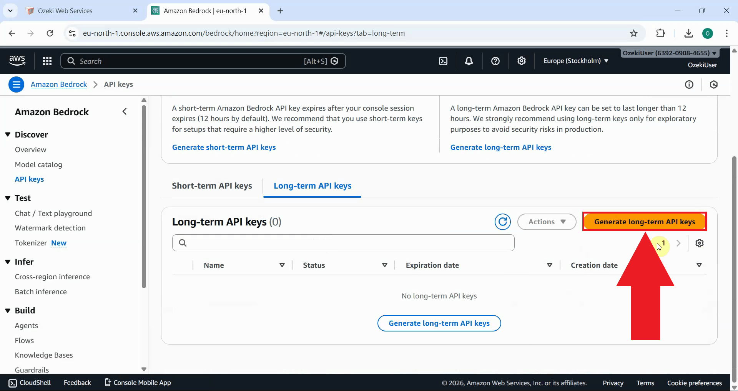Open the console settings gear in header
738x391 pixels.
pos(522,61)
